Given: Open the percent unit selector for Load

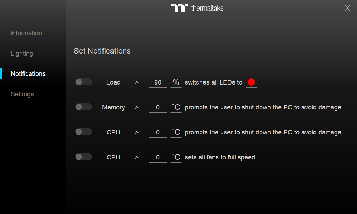Looking at the screenshot, I should 176,82.
